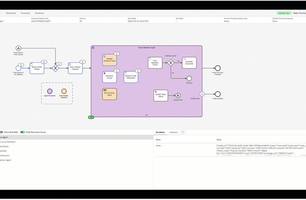Collapse the Trade Validation Agent subprocess marker
Viewport: 306px width, 200px height.
[146, 116]
